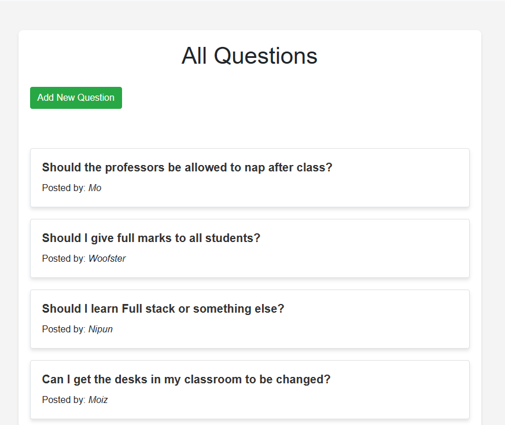Open the question about professors napping after class
This screenshot has height=425, width=505.
pyautogui.click(x=187, y=167)
